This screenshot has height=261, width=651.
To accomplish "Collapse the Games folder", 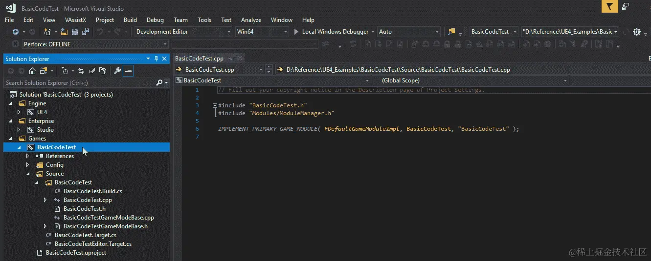I will point(11,139).
